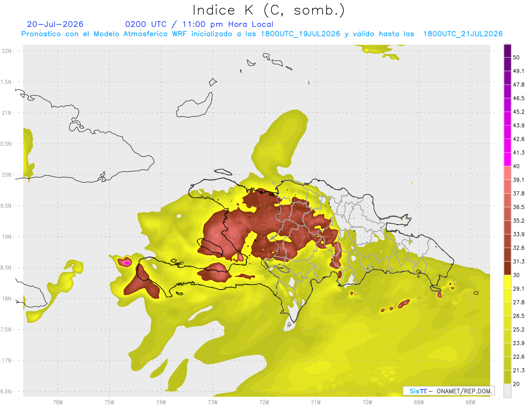Click the colorbar value '46.5'
528x408 pixels.
(518, 98)
